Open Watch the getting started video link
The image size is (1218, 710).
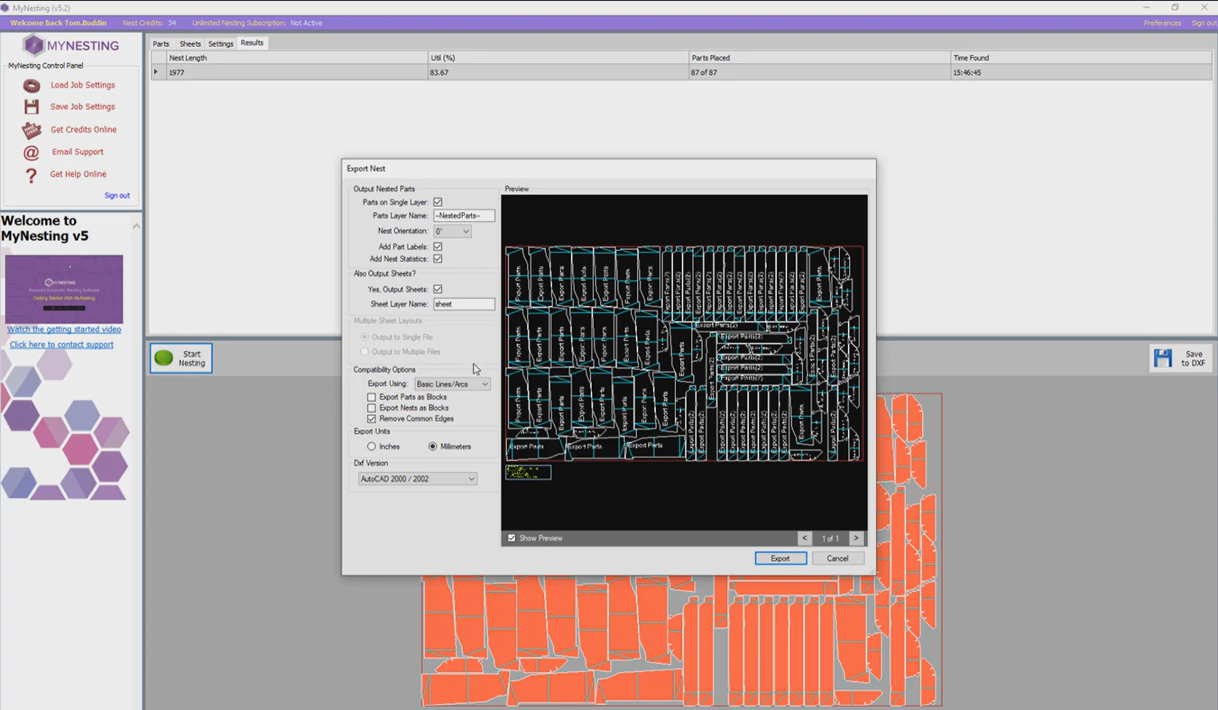click(64, 329)
